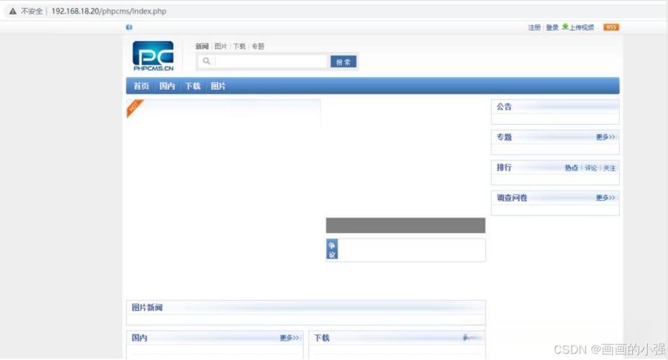Image resolution: width=668 pixels, height=360 pixels.
Task: Click the browser address bar URL
Action: coord(109,11)
